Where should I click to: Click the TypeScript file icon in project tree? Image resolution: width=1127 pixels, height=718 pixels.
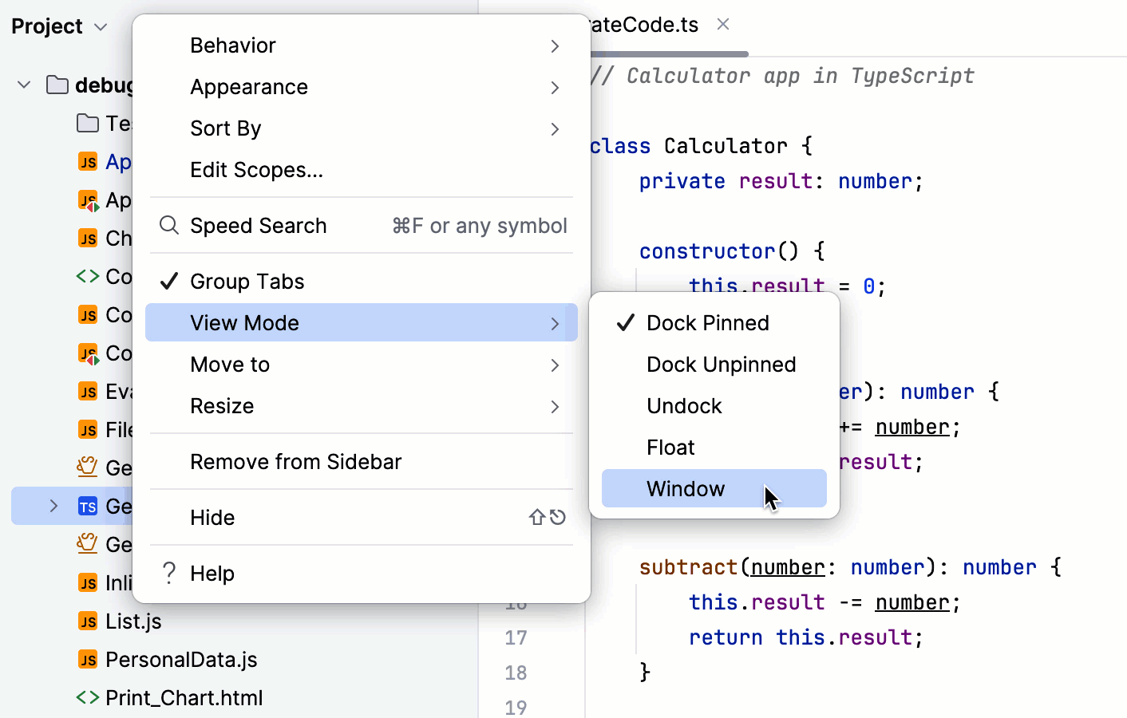pos(88,507)
